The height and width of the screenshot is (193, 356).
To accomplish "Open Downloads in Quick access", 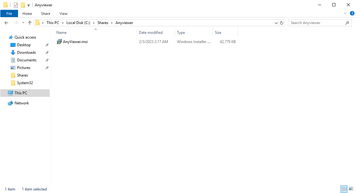I will tap(26, 53).
